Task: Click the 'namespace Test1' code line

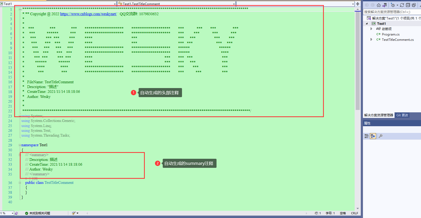Action: [x=34, y=145]
